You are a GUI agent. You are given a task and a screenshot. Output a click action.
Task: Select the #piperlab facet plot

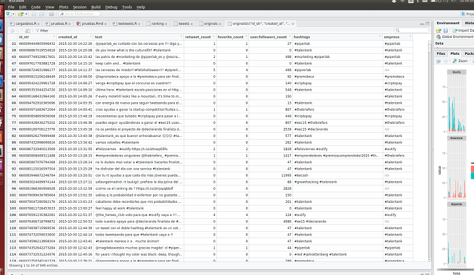tap(457, 233)
